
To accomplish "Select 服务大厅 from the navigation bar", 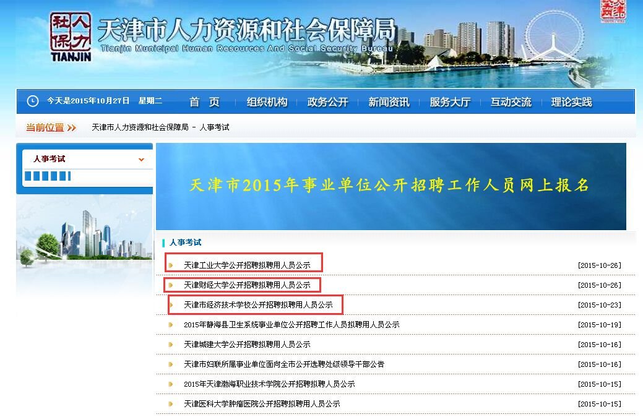I will (449, 101).
